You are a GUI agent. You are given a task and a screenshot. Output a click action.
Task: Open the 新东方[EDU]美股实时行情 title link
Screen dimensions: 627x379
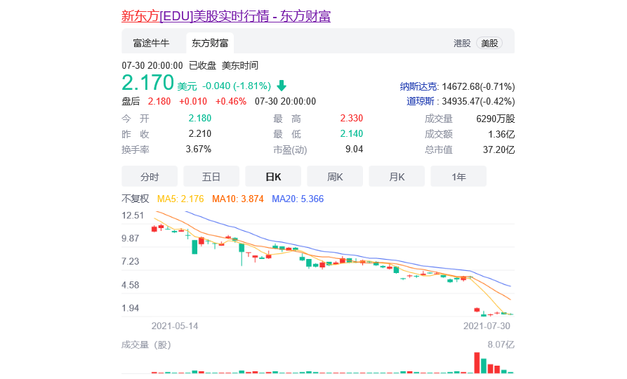(x=226, y=16)
